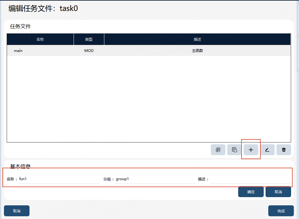The image size is (299, 219).
Task: Click the 名称 input field containing fun1
Action: 59,179
